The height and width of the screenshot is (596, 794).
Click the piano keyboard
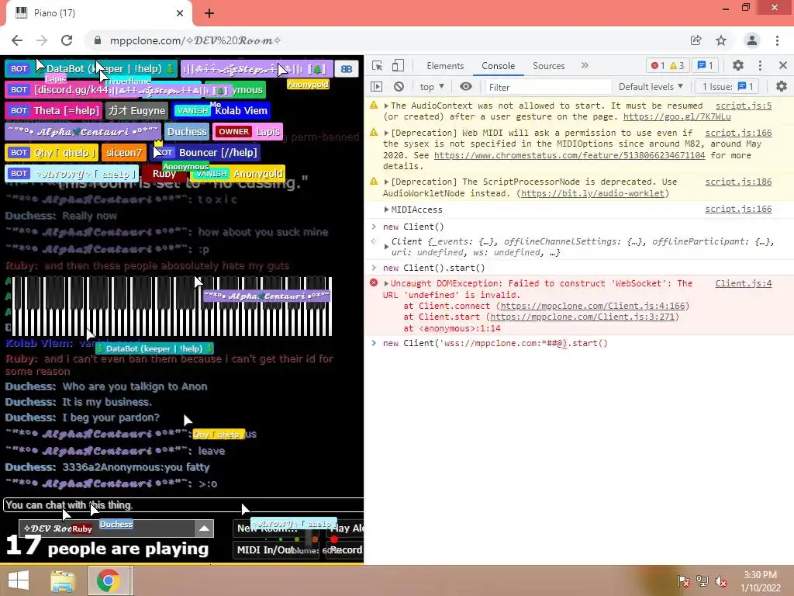pyautogui.click(x=172, y=306)
